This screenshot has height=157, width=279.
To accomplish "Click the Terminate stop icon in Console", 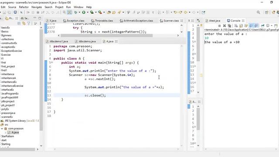I will [x=219, y=26].
